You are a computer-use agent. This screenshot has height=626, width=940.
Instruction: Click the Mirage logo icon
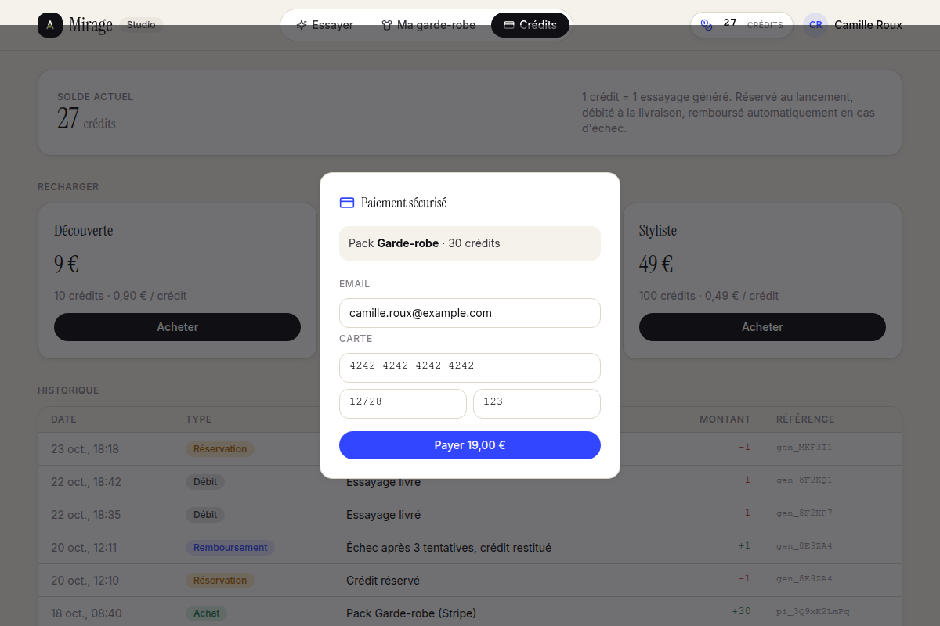click(50, 25)
